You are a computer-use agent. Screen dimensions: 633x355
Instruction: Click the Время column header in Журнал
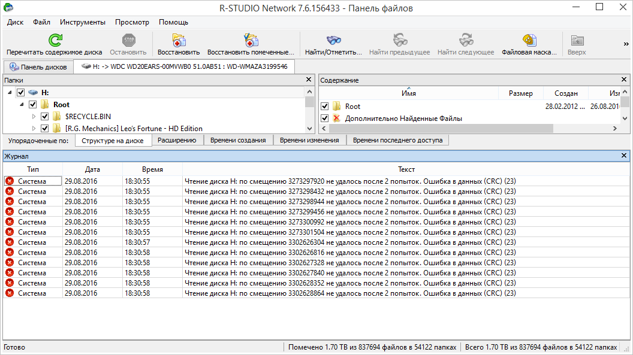(x=153, y=169)
